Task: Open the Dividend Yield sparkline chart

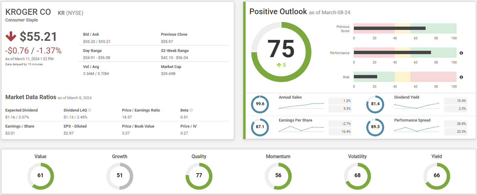Action: pos(417,106)
